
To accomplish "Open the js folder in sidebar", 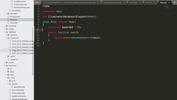I will click(x=11, y=69).
